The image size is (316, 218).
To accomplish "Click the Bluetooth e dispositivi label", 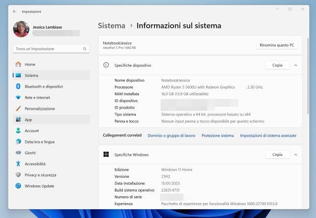I will pyautogui.click(x=44, y=86).
